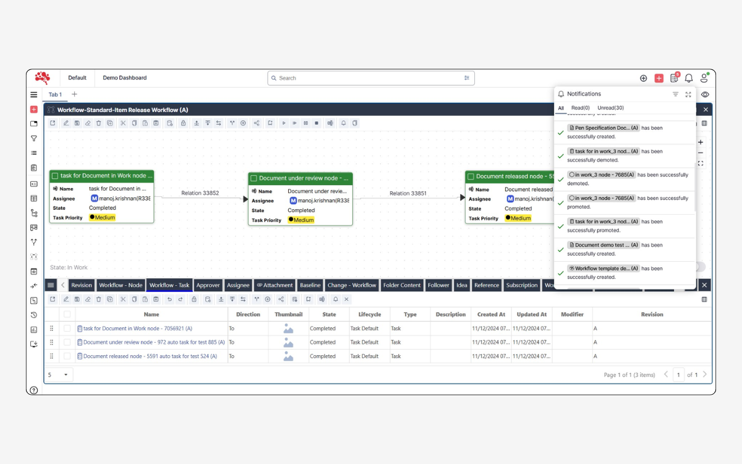Tick the select-all checkbox in table header
The height and width of the screenshot is (464, 742).
67,314
